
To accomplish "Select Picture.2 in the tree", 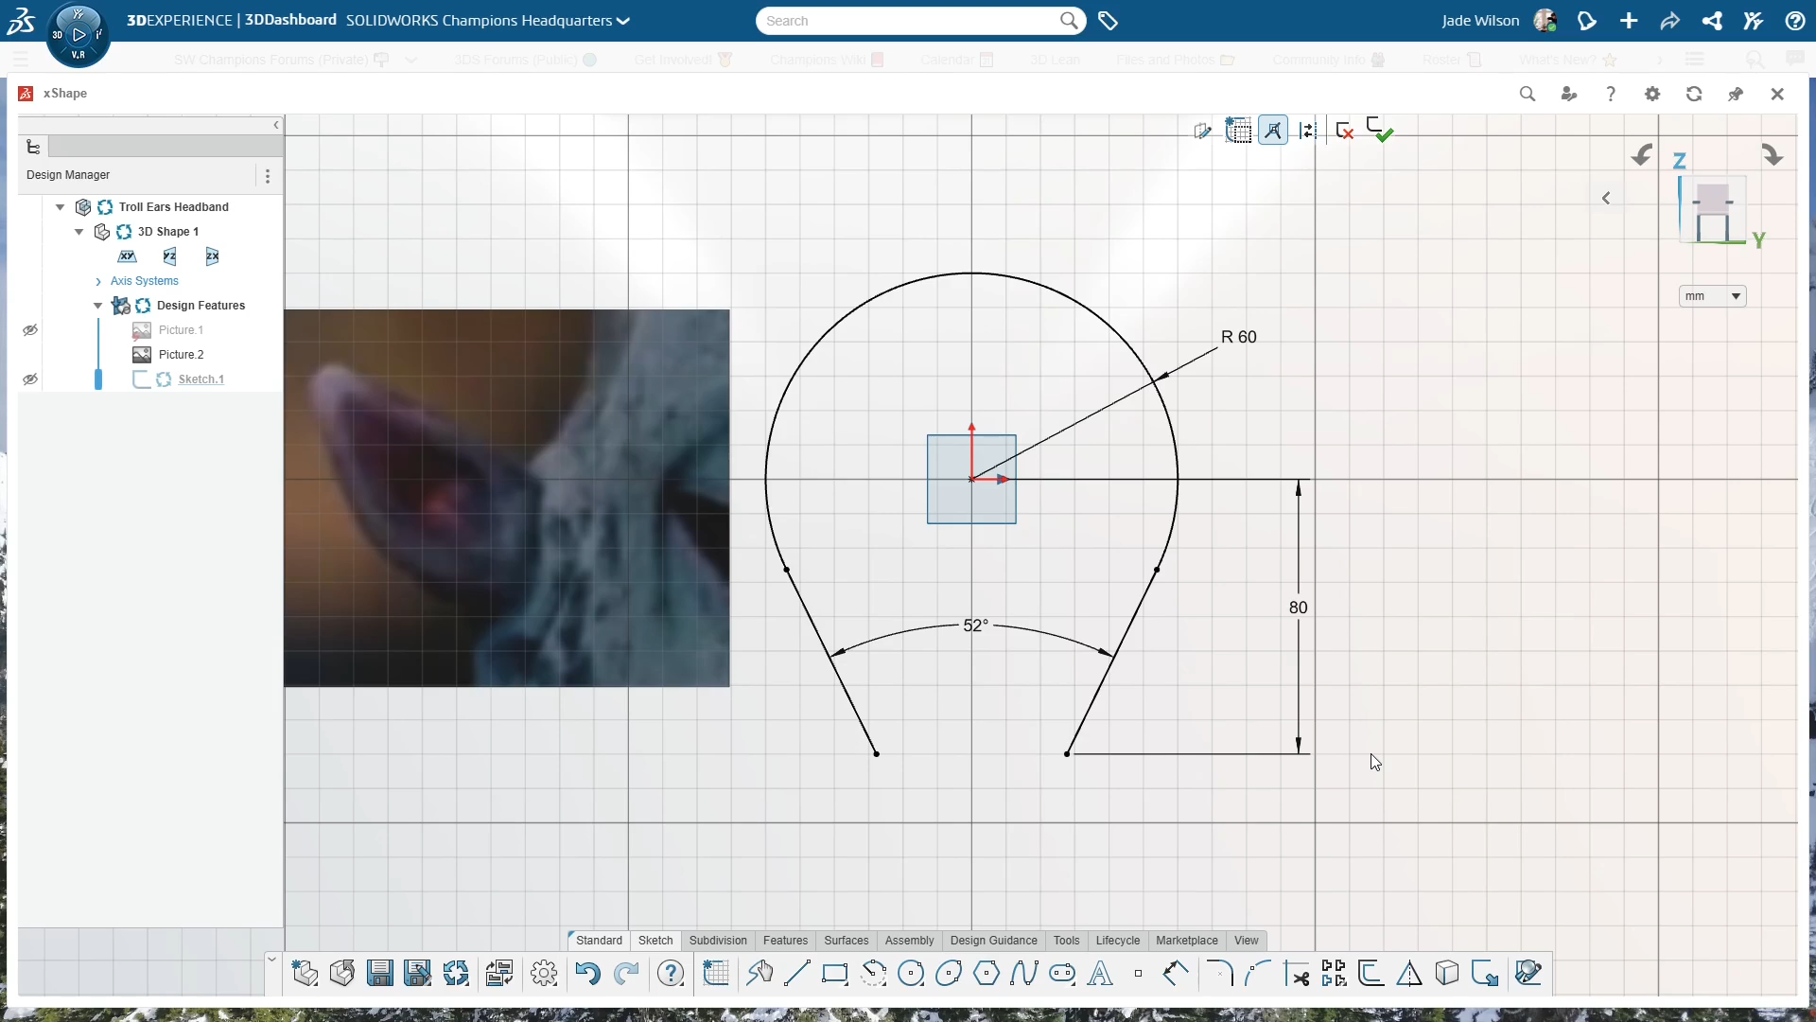I will point(181,355).
